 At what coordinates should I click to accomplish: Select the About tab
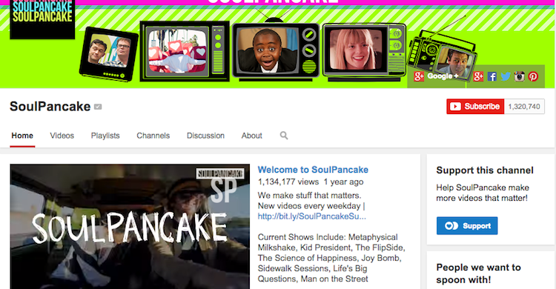click(252, 136)
